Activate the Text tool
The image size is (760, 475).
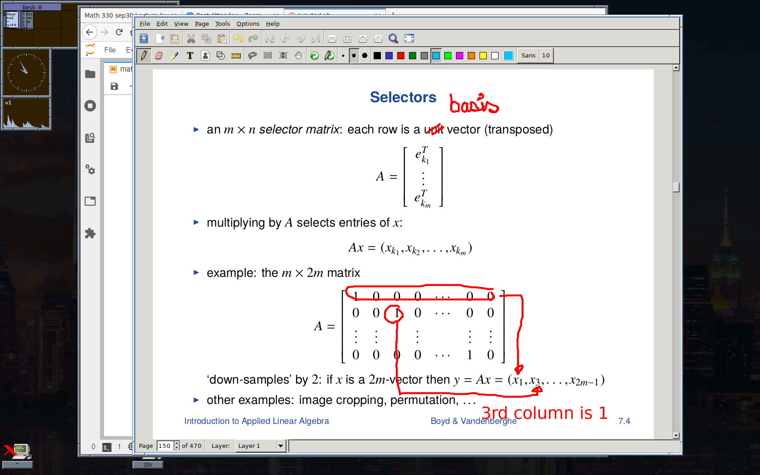click(x=190, y=55)
